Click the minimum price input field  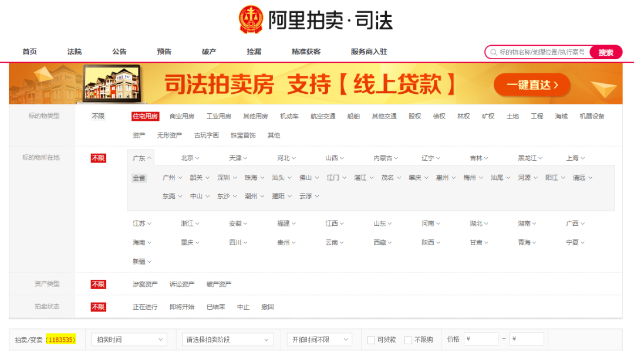click(x=481, y=339)
